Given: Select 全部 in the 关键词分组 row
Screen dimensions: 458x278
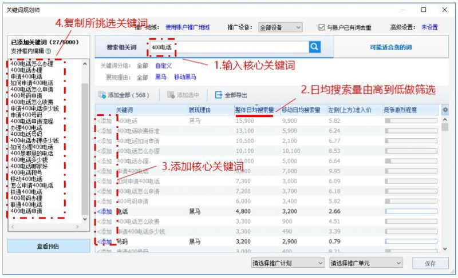Looking at the screenshot, I should pos(142,66).
